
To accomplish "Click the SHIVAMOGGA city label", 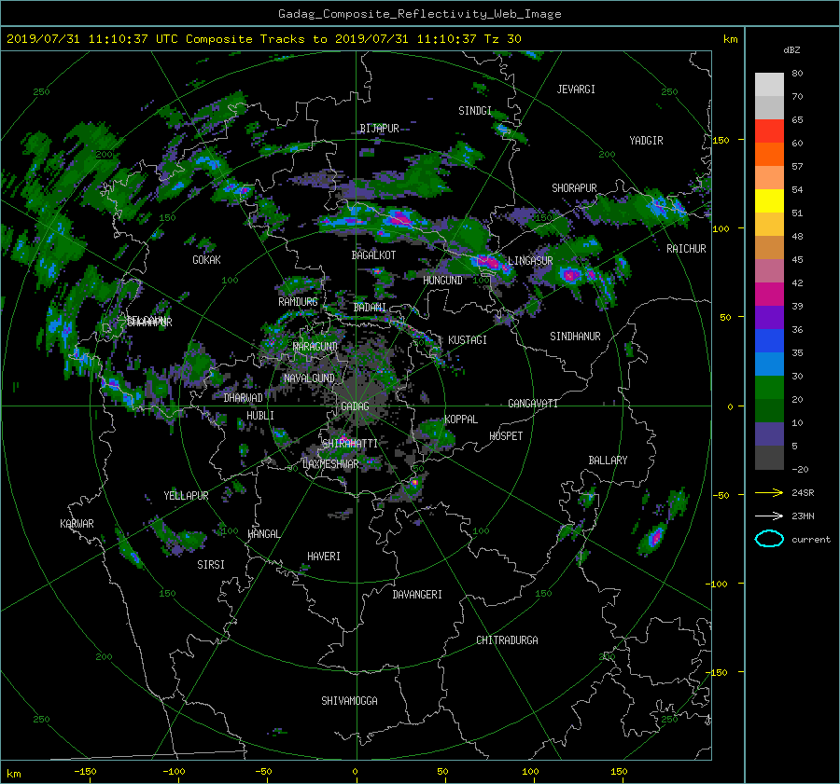I will pyautogui.click(x=349, y=701).
